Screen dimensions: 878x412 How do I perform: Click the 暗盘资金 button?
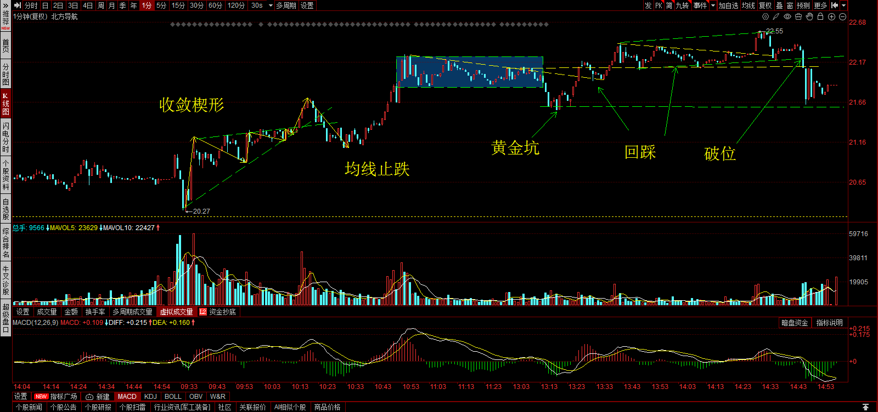(795, 323)
